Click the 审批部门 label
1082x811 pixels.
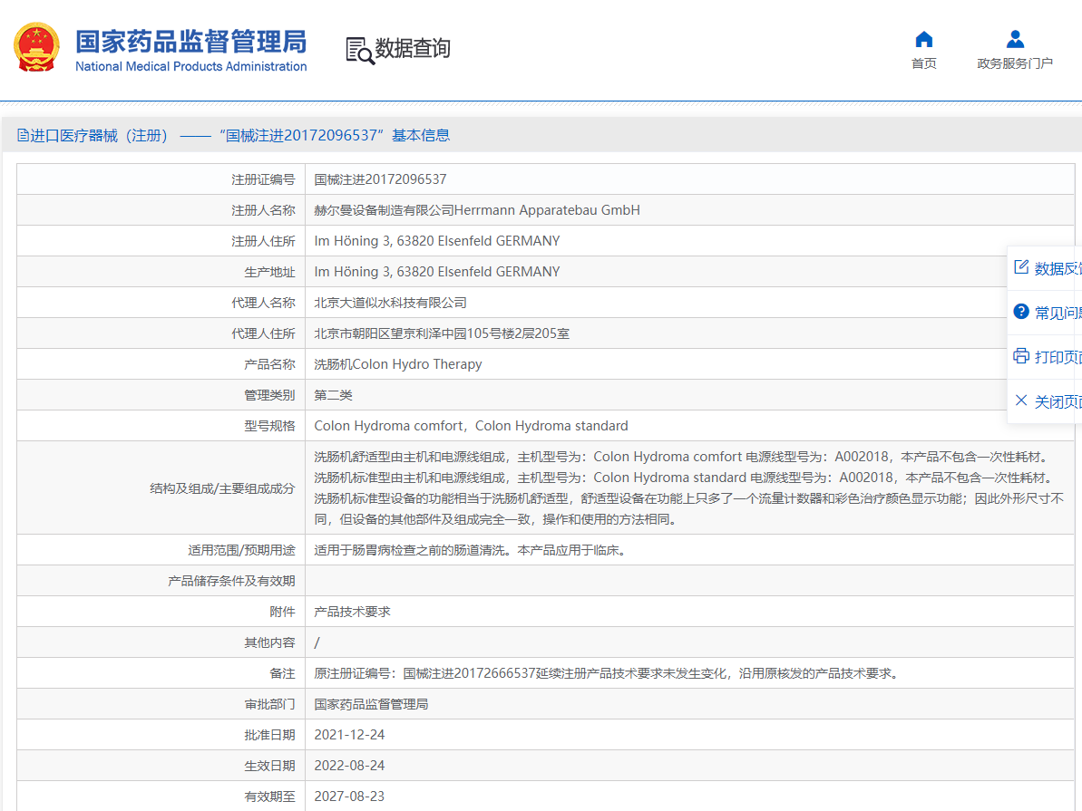[x=269, y=704]
